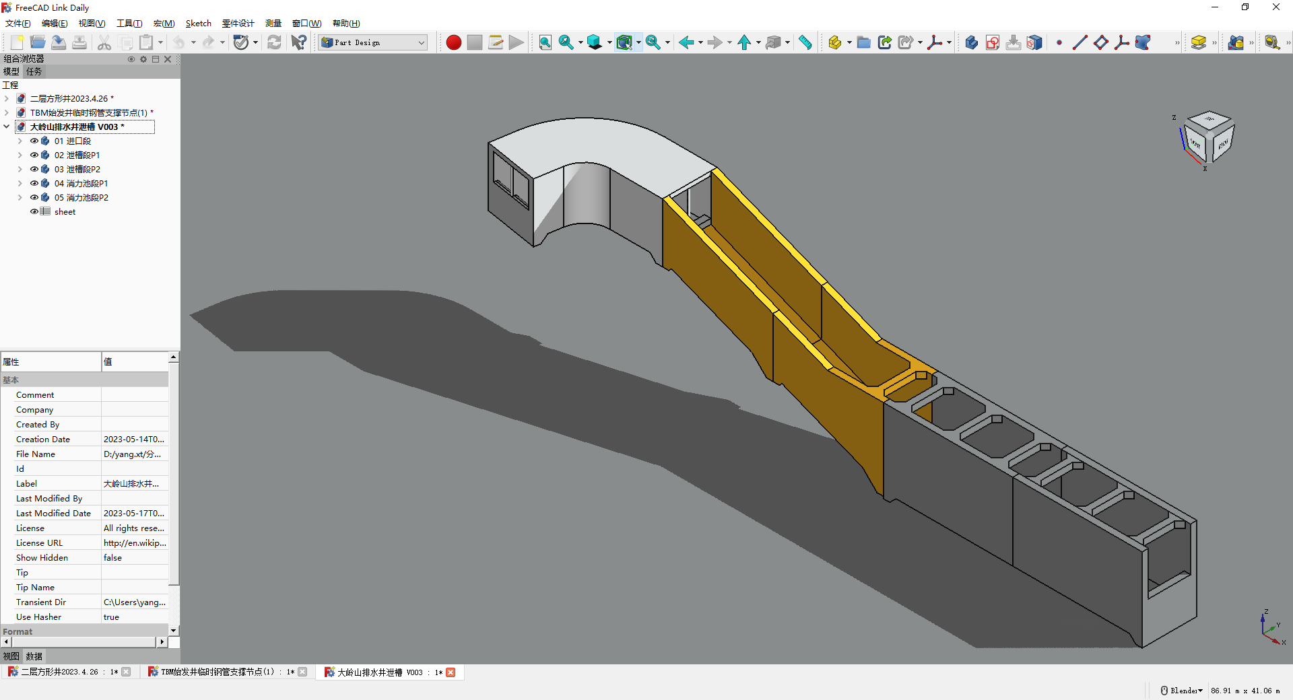Click the Create body icon
Screen dimensions: 1293x700
coord(971,42)
